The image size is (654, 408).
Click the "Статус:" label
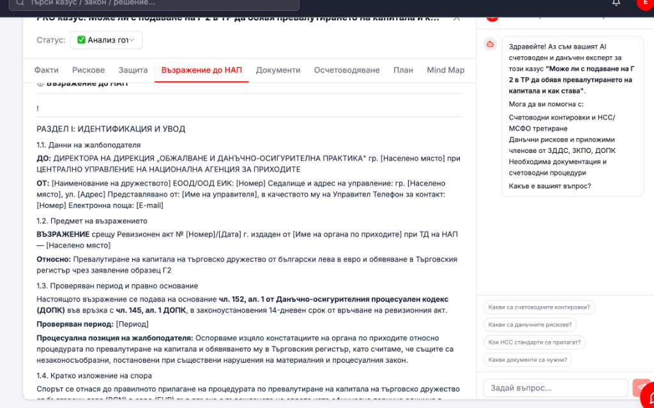click(51, 40)
